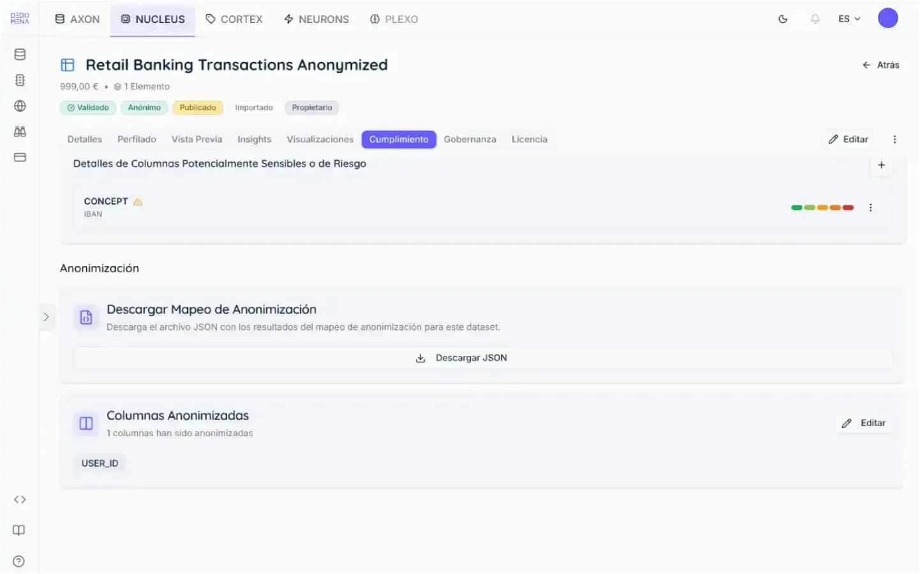Open the CONCEPT row options menu

(x=870, y=208)
